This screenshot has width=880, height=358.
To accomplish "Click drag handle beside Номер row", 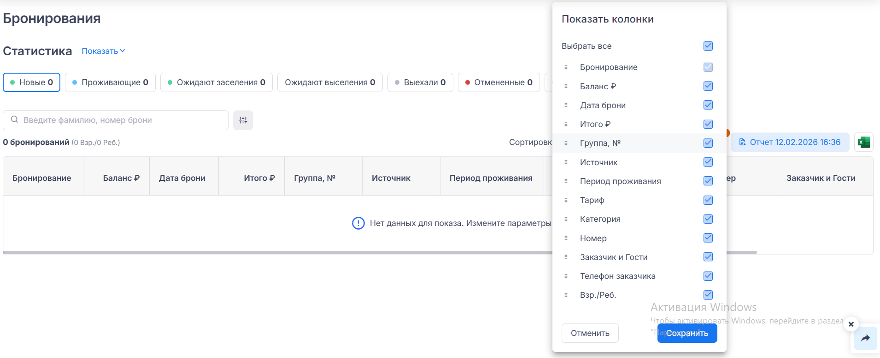I will [566, 238].
